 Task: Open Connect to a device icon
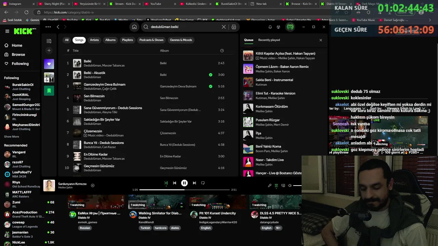pyautogui.click(x=283, y=186)
